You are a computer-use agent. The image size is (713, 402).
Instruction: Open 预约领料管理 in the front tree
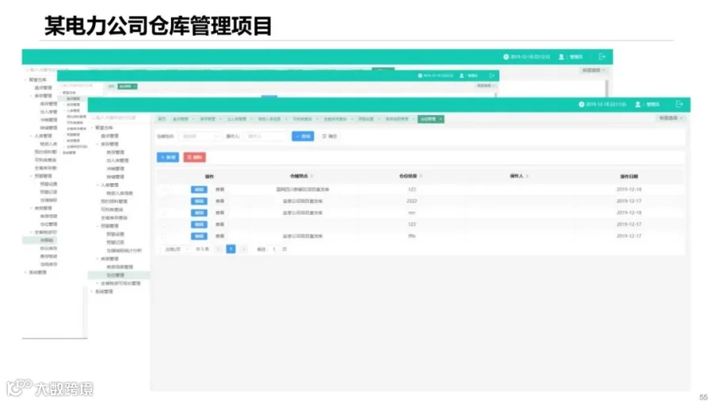pyautogui.click(x=114, y=201)
